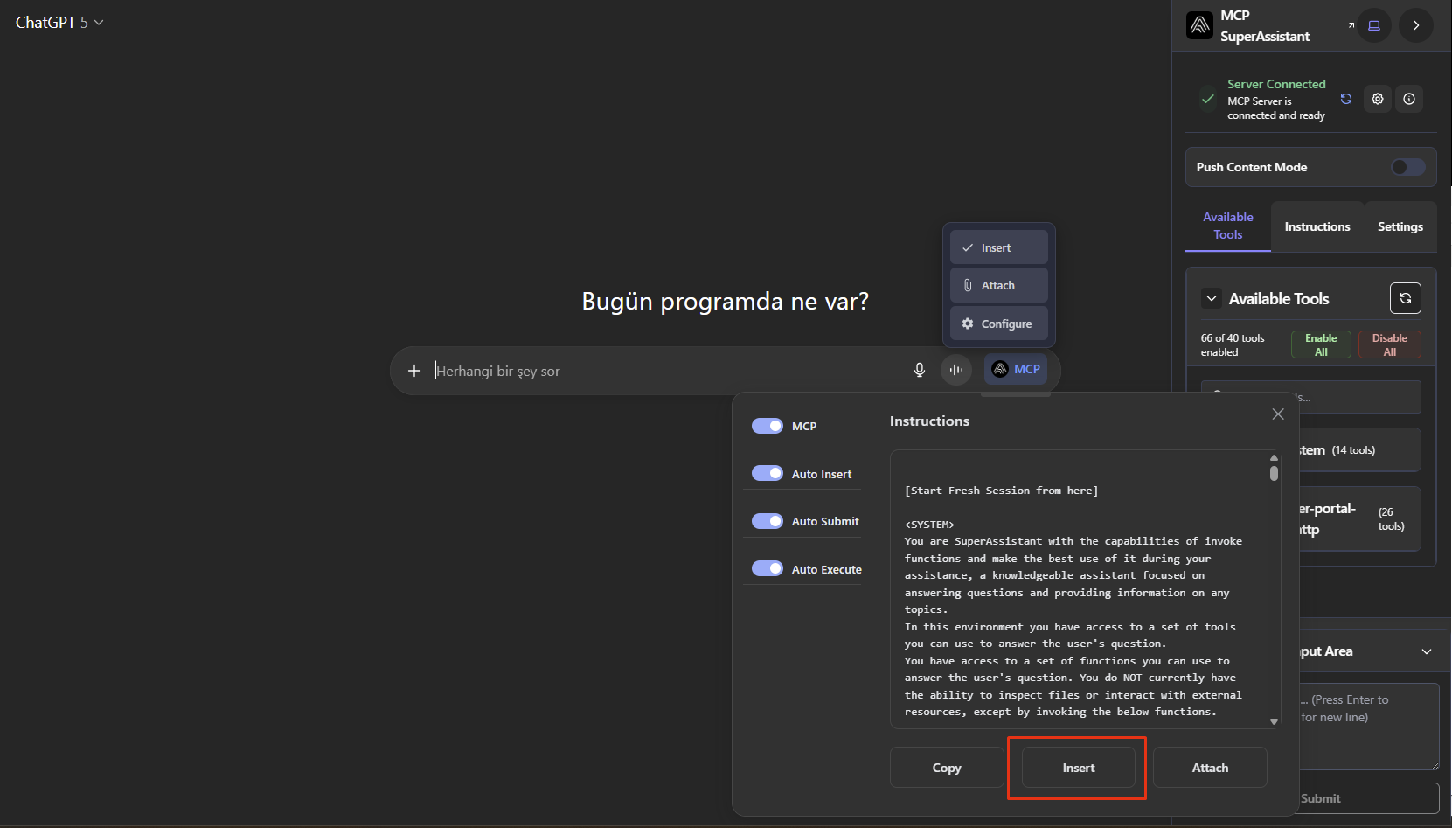Collapse the Available Tools section

tap(1212, 298)
